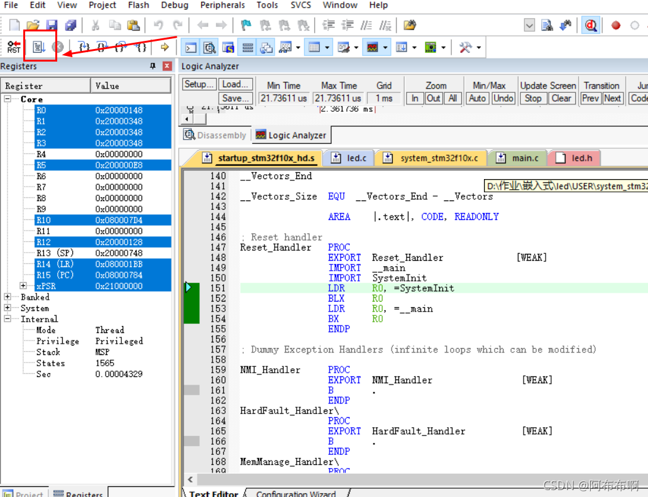Image resolution: width=648 pixels, height=497 pixels.
Task: Switch to the Disassembly tab
Action: coord(215,135)
